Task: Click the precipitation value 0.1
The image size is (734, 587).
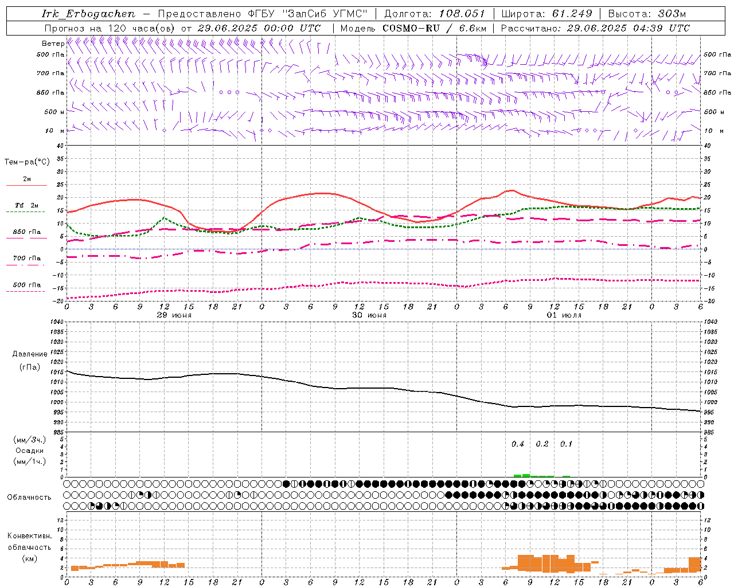Action: [x=566, y=444]
